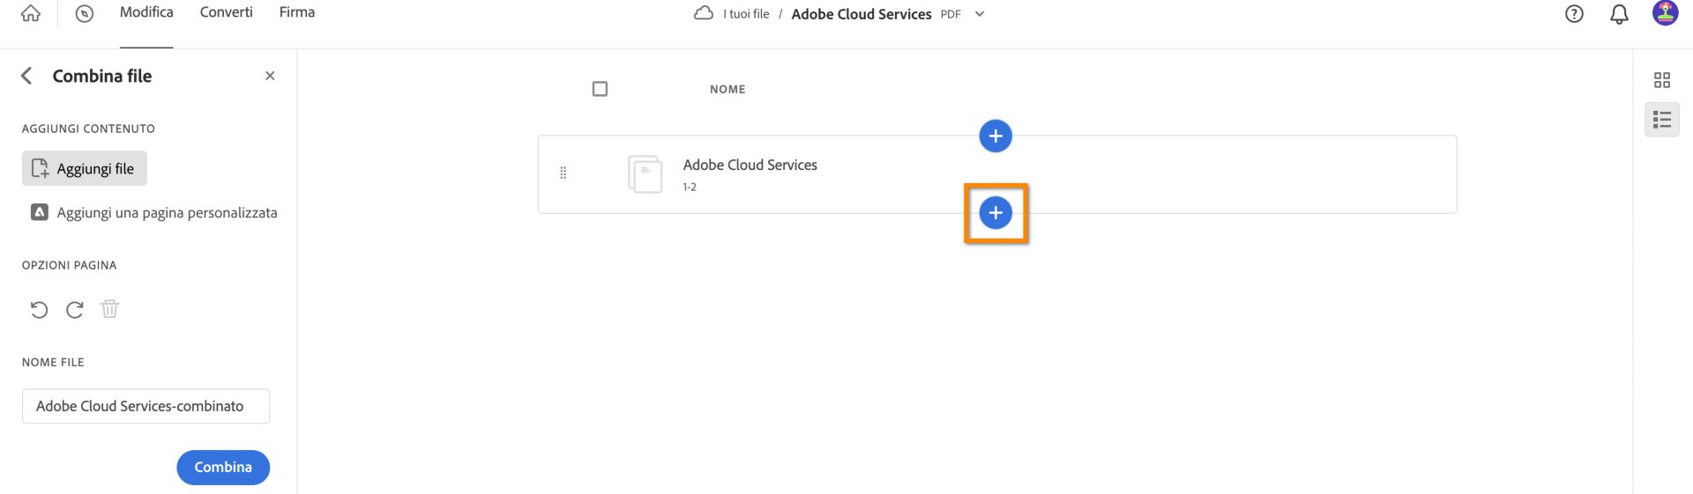Switch to list view
This screenshot has width=1693, height=494.
tap(1662, 120)
